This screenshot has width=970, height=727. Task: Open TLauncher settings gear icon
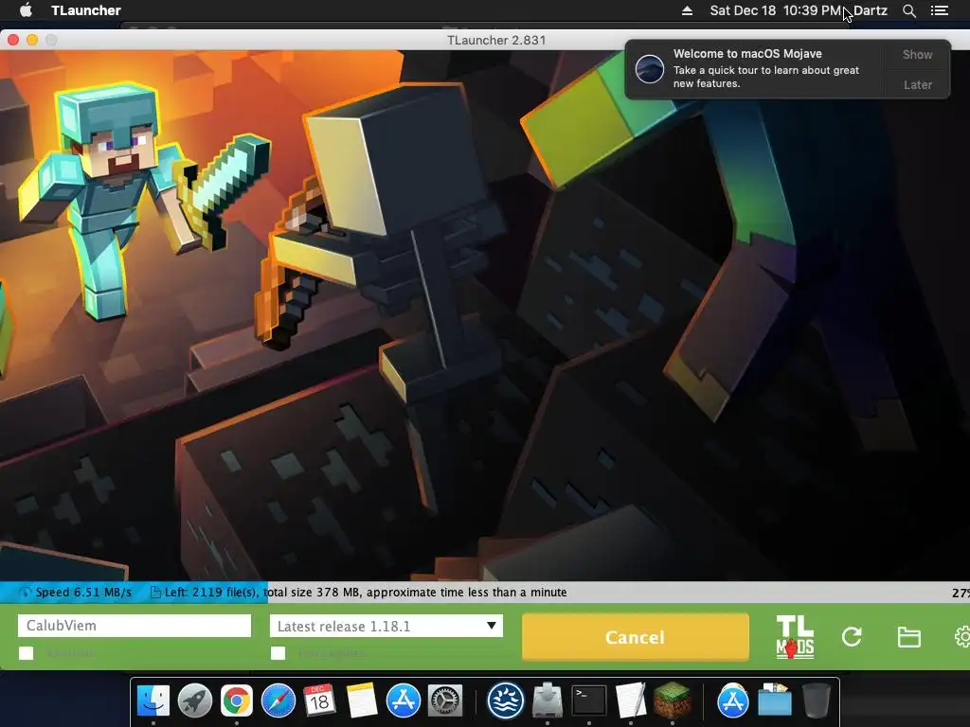pyautogui.click(x=962, y=637)
